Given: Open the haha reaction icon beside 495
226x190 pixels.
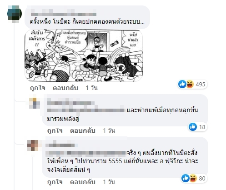Looking at the screenshot, I should pos(190,84).
